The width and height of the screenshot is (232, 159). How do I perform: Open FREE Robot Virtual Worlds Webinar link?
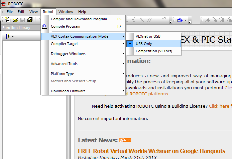tap(151, 151)
